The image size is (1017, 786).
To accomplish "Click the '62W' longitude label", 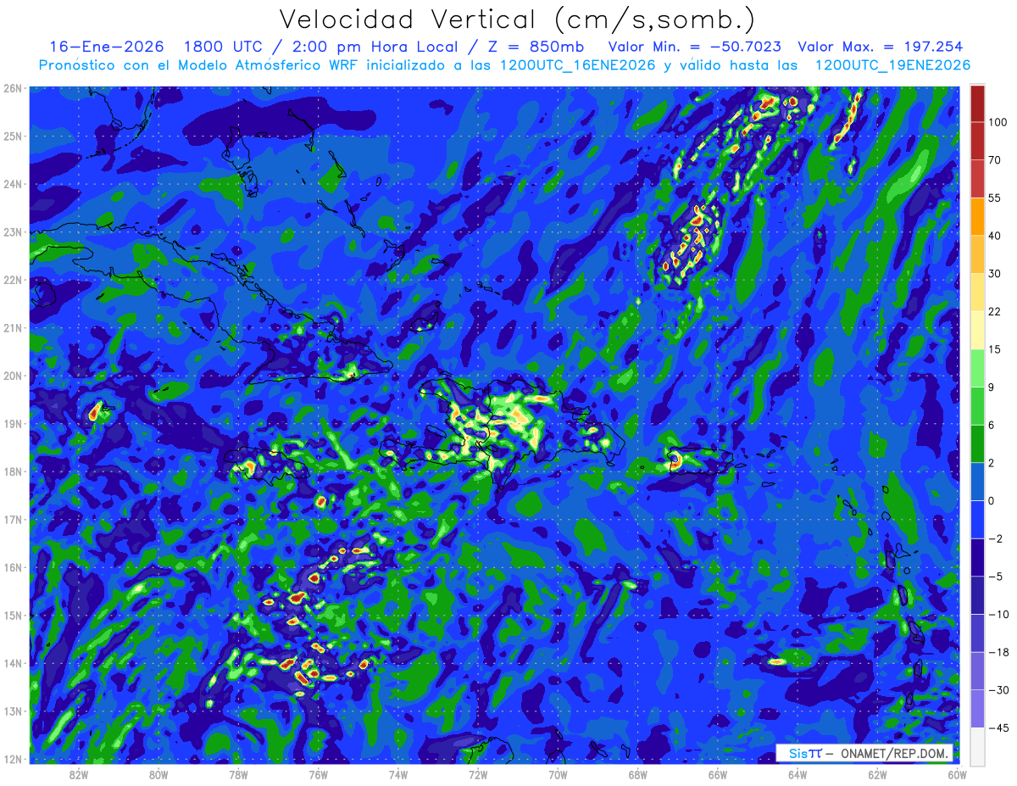I will coord(877,774).
